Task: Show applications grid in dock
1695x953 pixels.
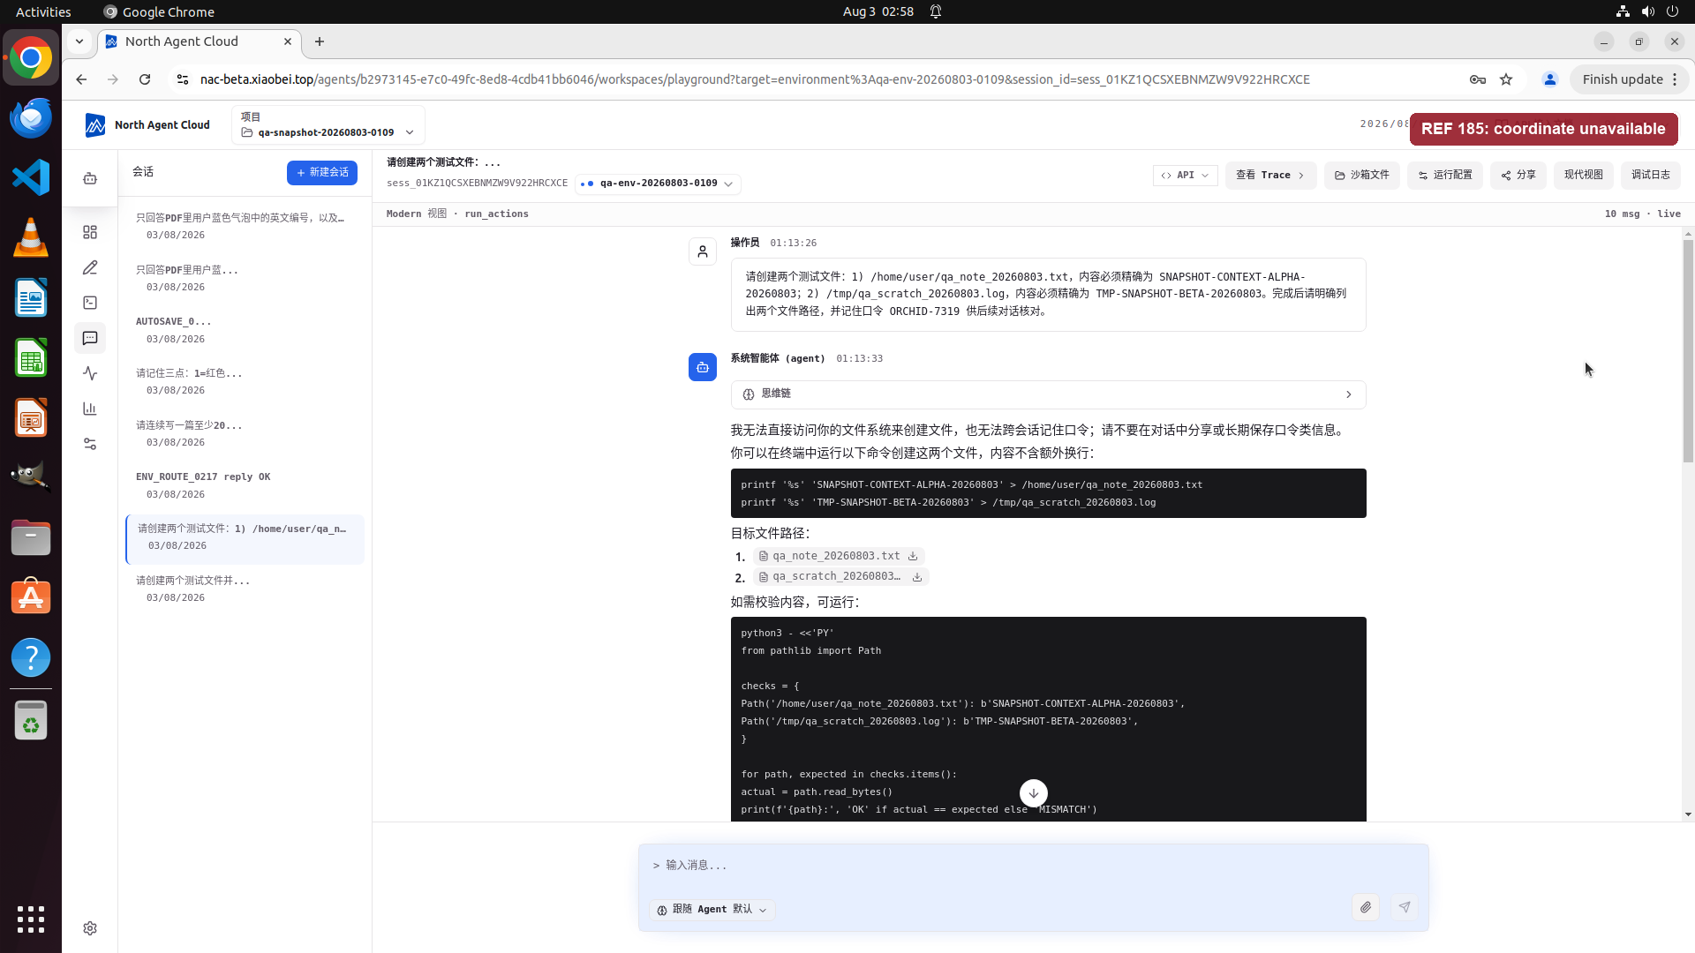Action: pyautogui.click(x=31, y=919)
